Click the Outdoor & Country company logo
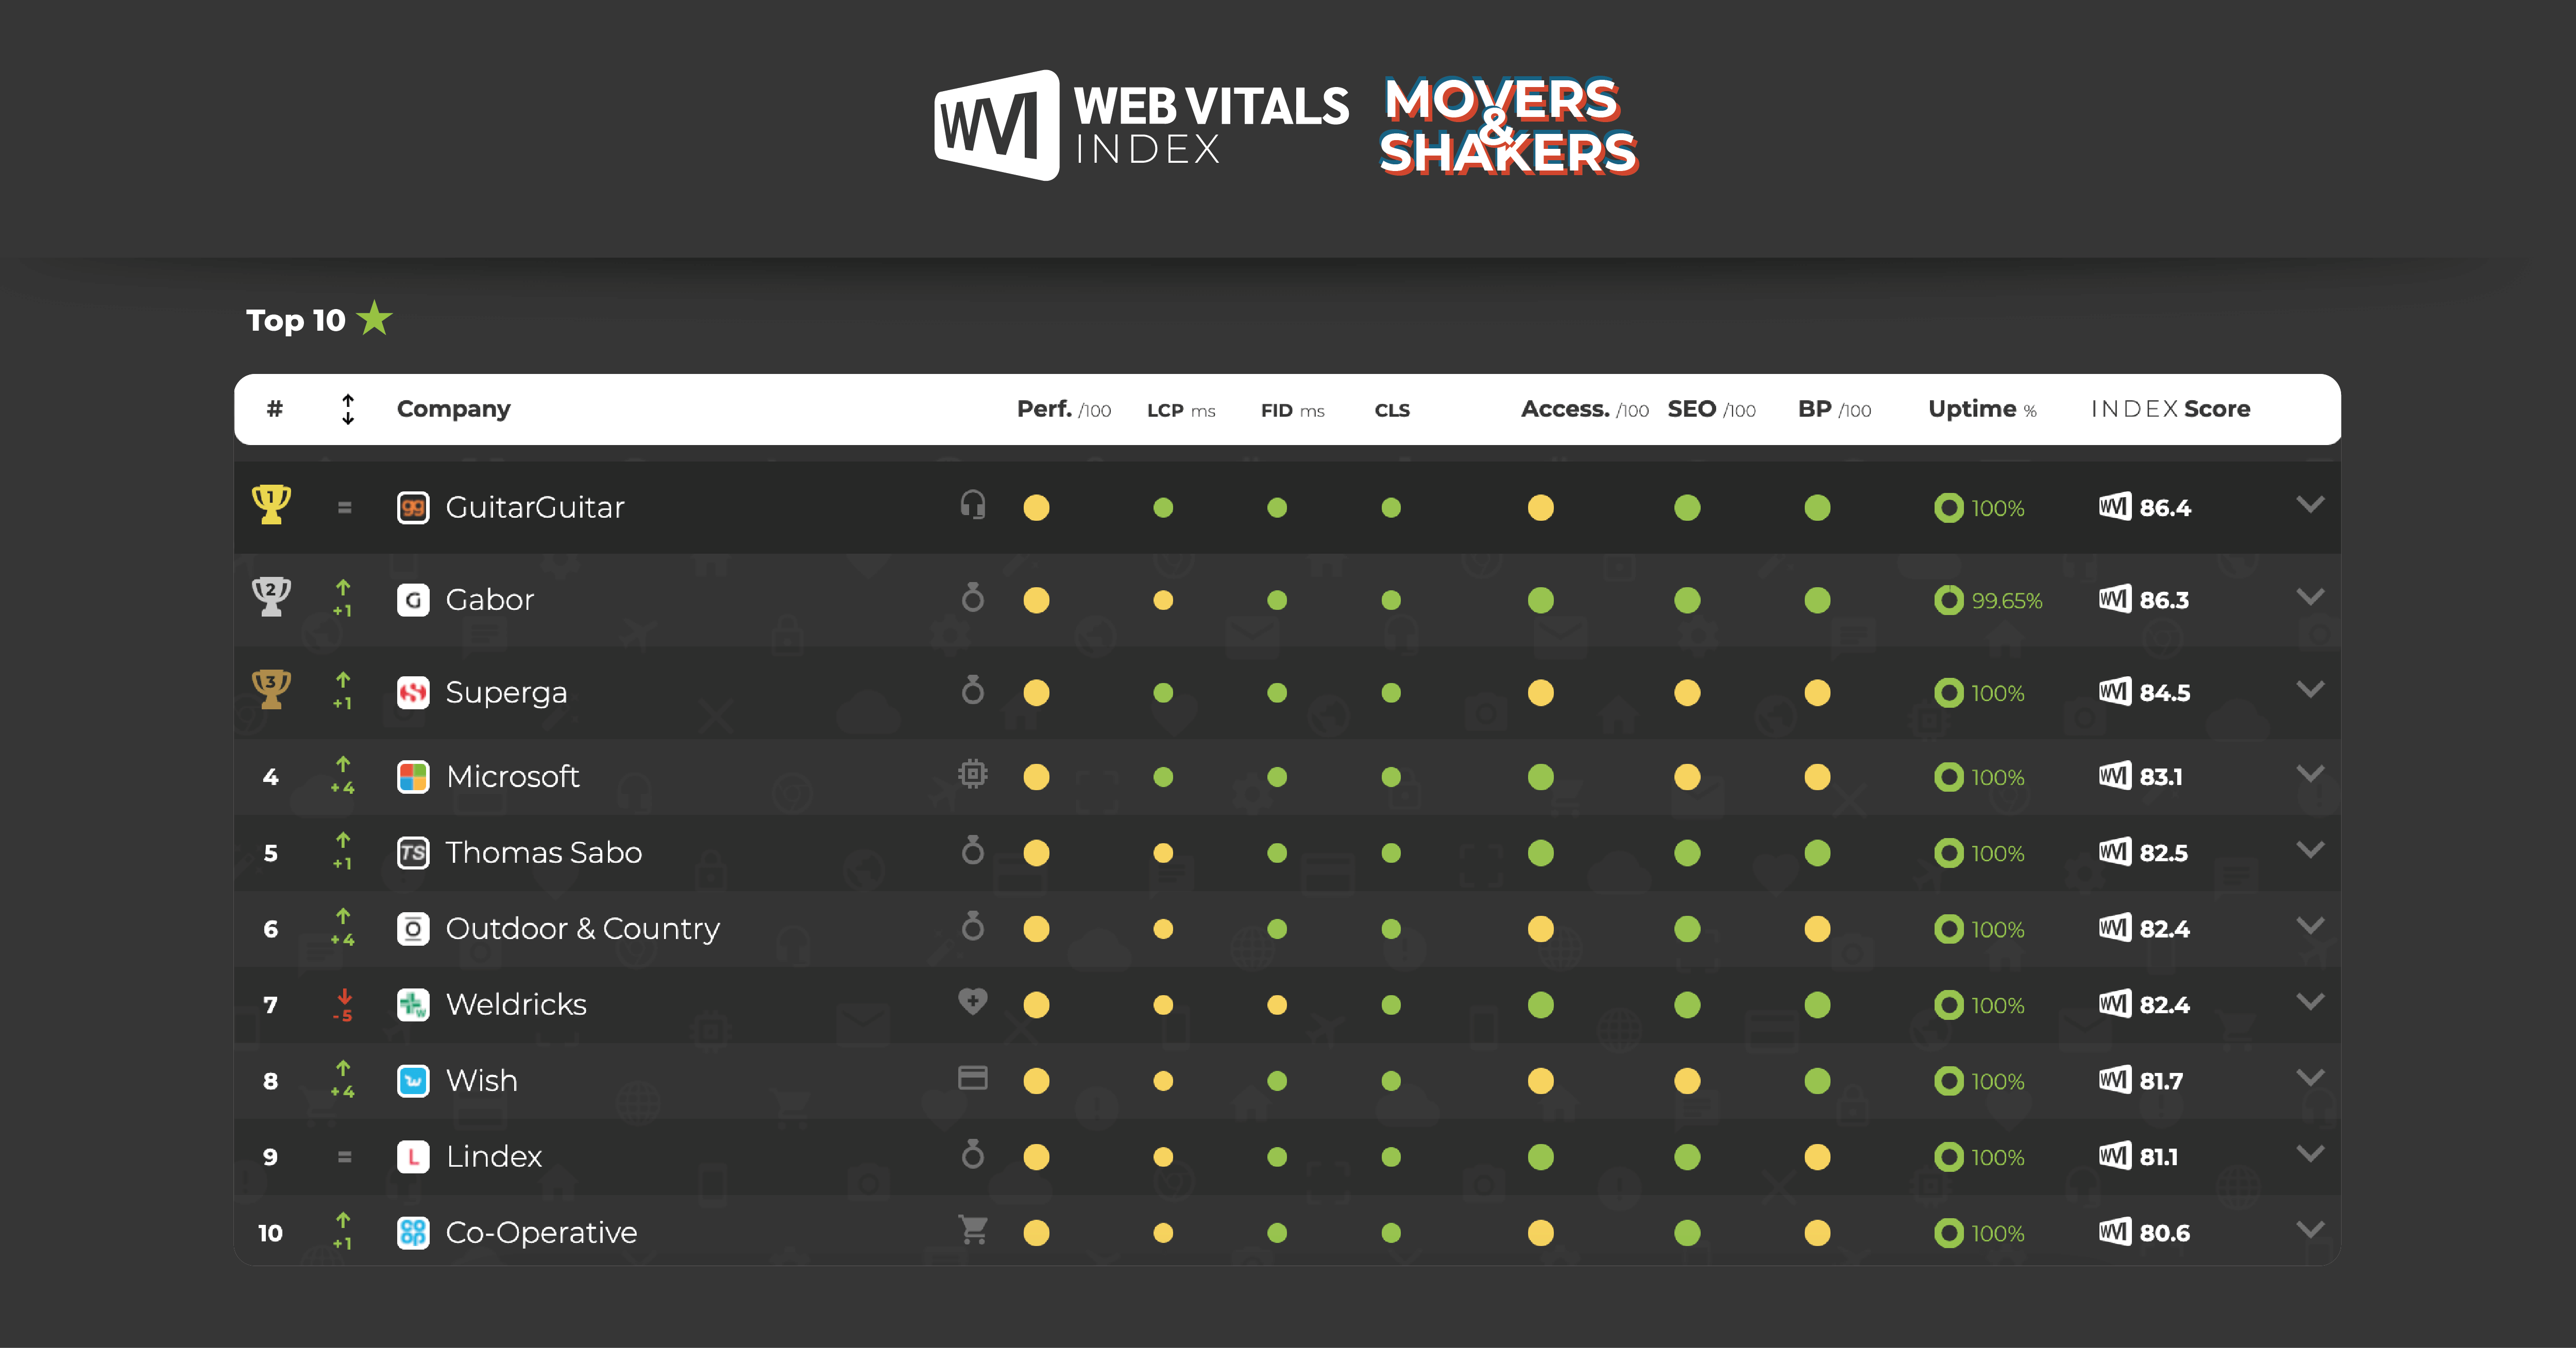Image resolution: width=2576 pixels, height=1348 pixels. (413, 929)
